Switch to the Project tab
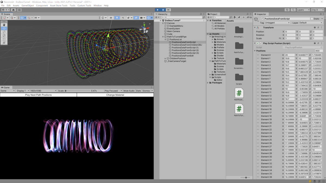The height and width of the screenshot is (183, 326). pyautogui.click(x=214, y=14)
